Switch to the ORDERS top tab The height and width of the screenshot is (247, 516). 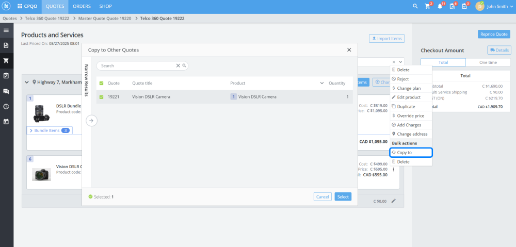tap(82, 6)
